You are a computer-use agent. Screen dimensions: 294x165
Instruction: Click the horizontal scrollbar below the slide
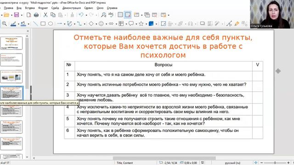point(164,158)
